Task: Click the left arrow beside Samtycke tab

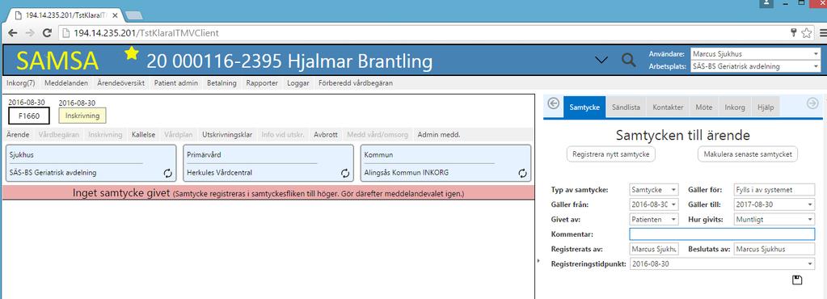Action: pyautogui.click(x=553, y=103)
